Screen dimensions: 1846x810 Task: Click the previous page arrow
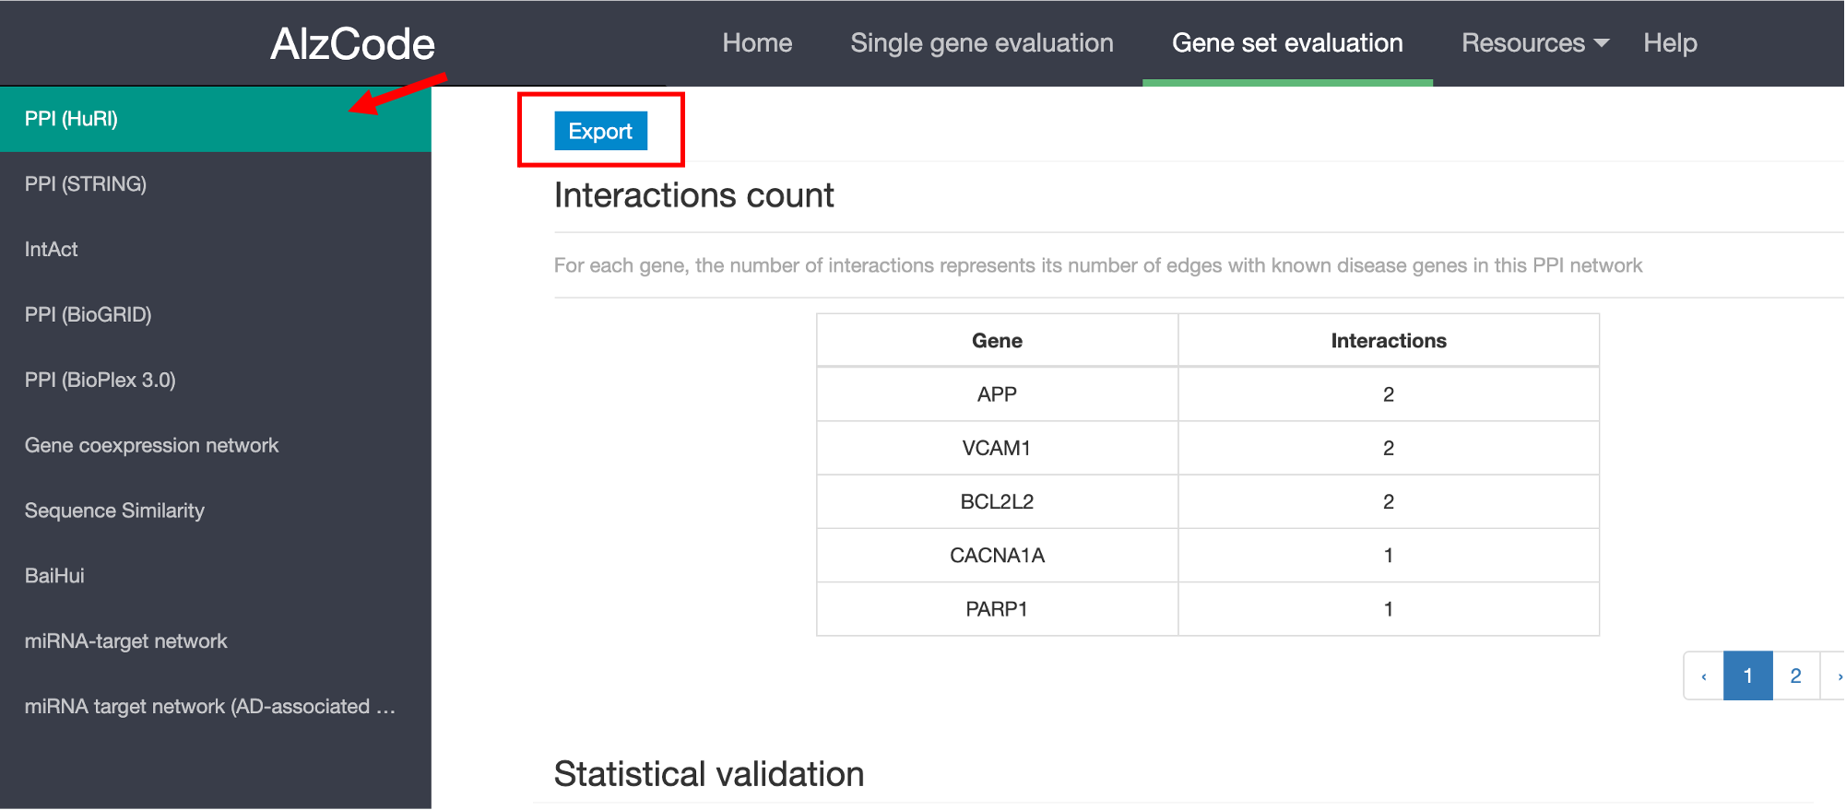(x=1704, y=675)
